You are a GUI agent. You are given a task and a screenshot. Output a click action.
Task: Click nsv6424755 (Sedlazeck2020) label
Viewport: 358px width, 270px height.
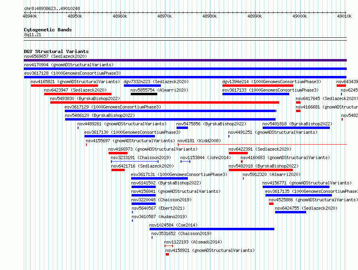(x=306, y=208)
